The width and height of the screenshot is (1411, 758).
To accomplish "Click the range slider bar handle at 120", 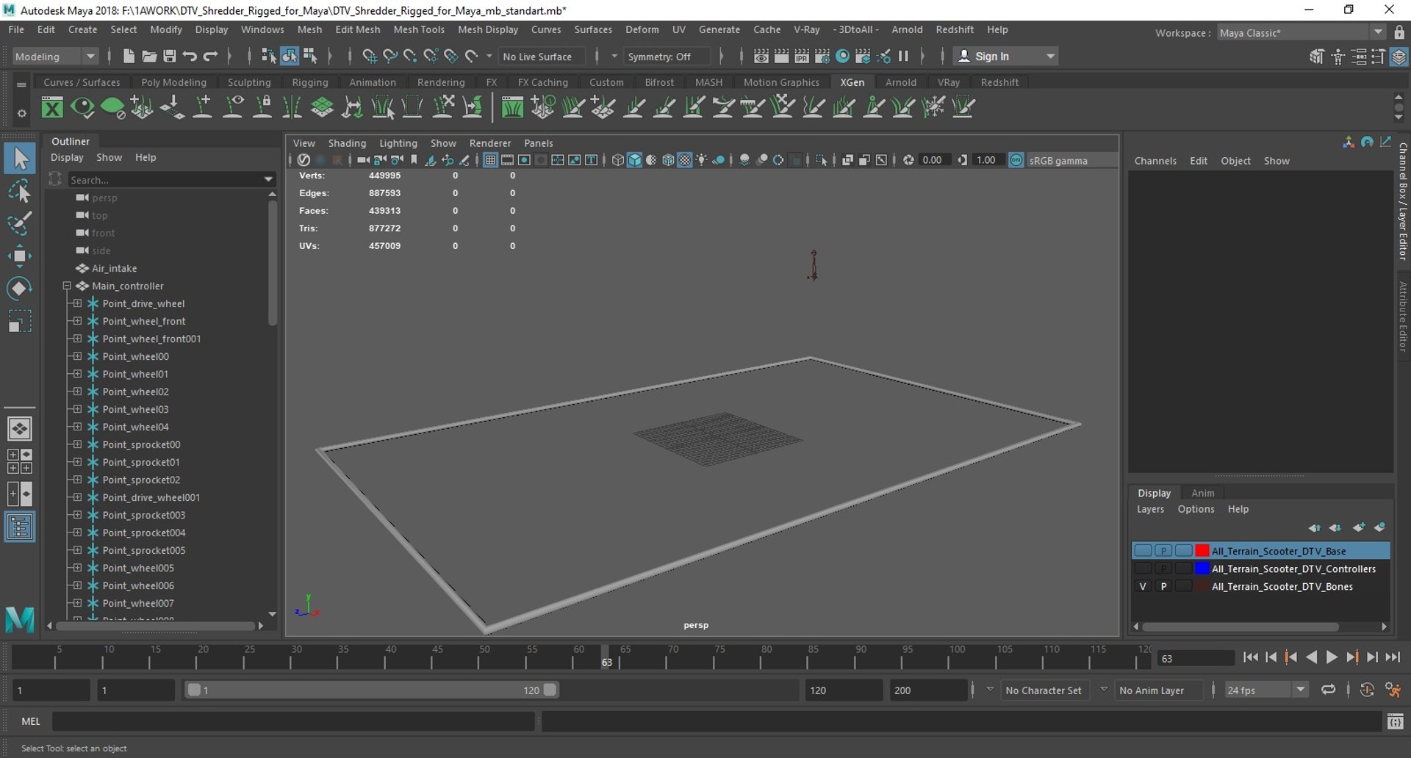I will click(550, 690).
